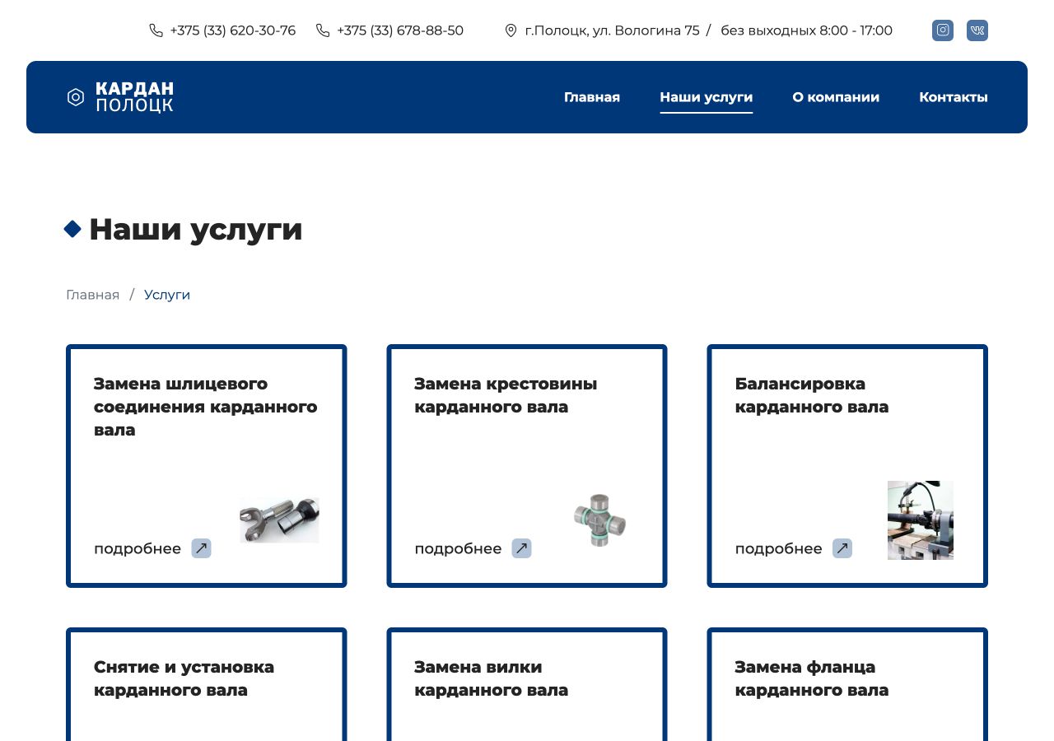Click arrow icon in Замена шлицевого соединения card
1054x741 pixels.
[x=201, y=548]
